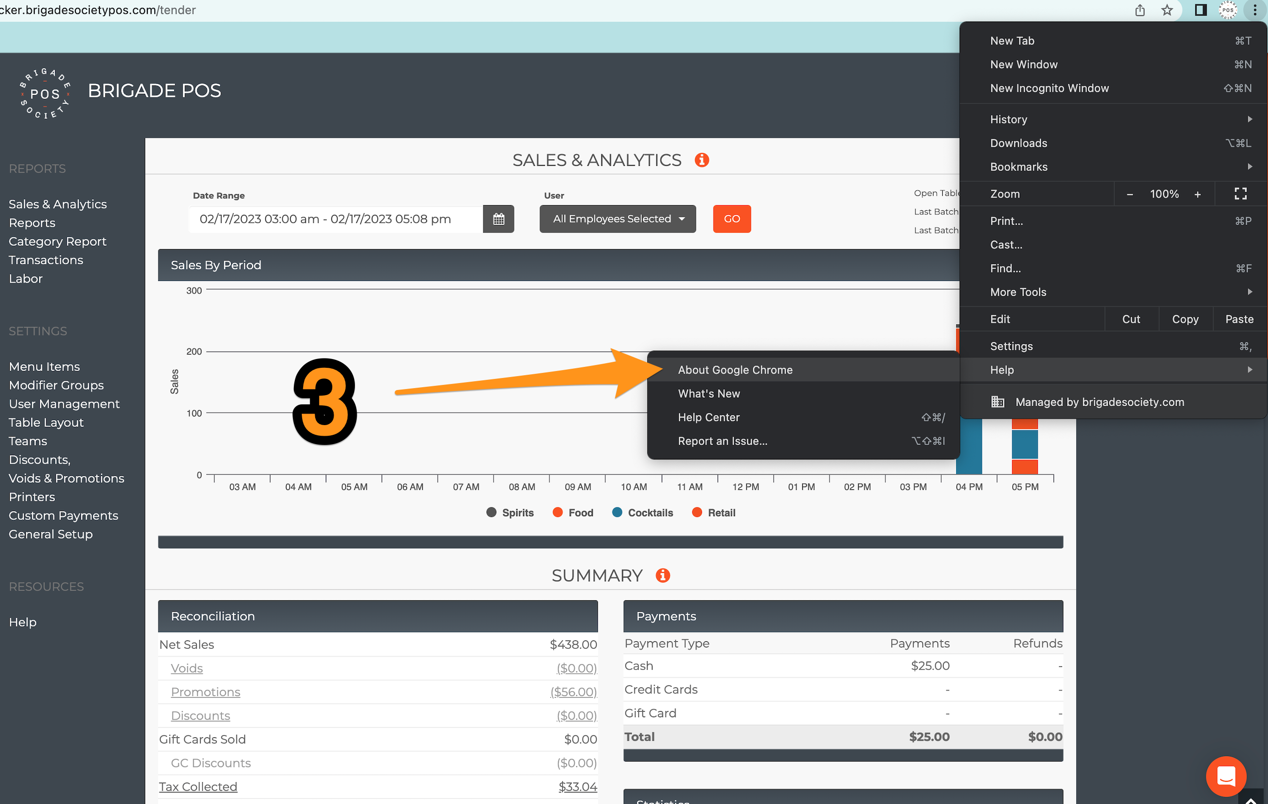Click the Brigade POS profile avatar icon
The height and width of the screenshot is (804, 1268).
tap(1227, 10)
